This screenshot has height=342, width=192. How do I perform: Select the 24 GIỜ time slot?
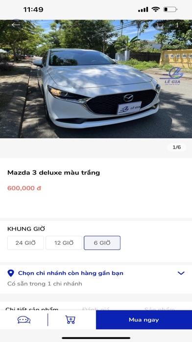click(x=25, y=243)
